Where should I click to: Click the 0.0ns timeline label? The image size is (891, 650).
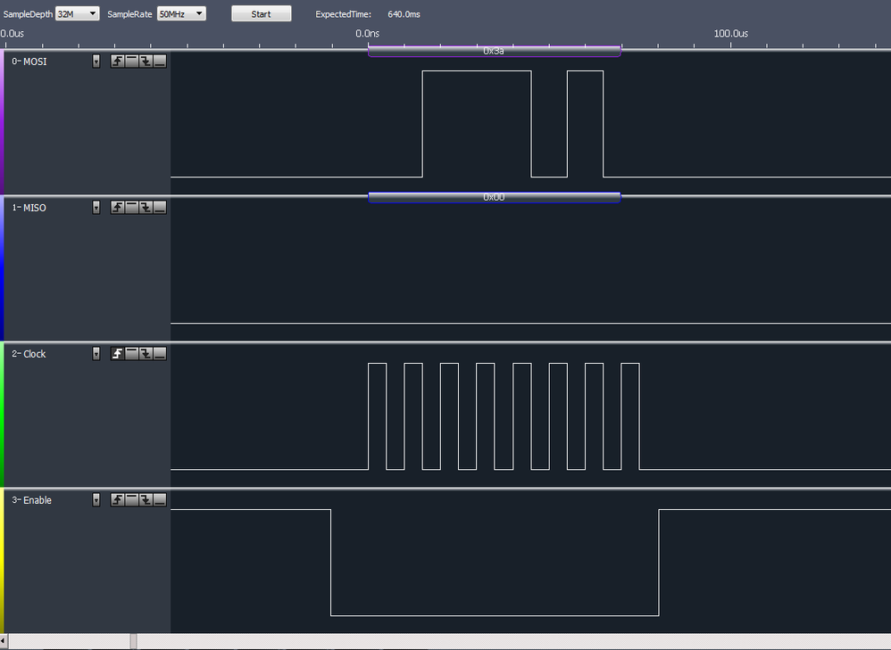point(367,34)
